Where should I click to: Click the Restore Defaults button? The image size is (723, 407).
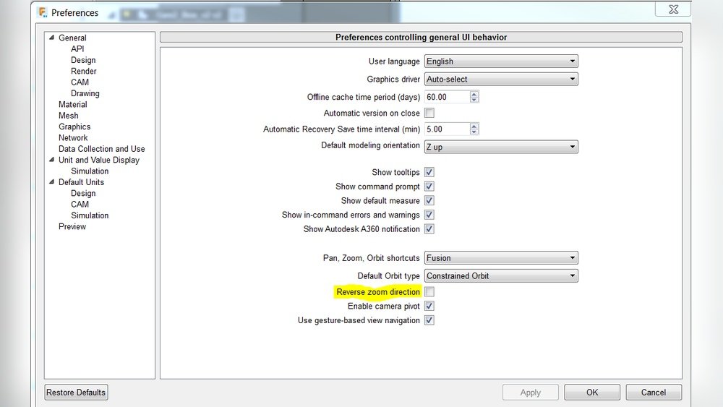[76, 393]
